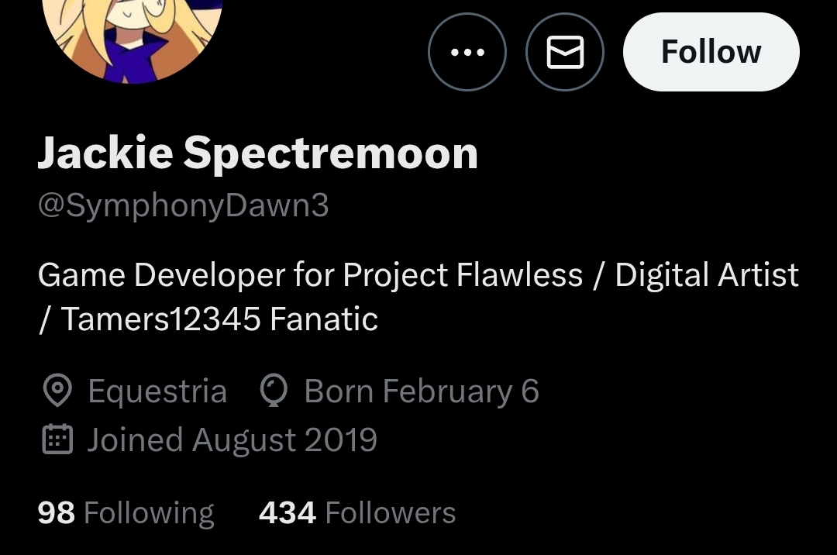
Task: Click the joined-date calendar icon
Action: 57,440
